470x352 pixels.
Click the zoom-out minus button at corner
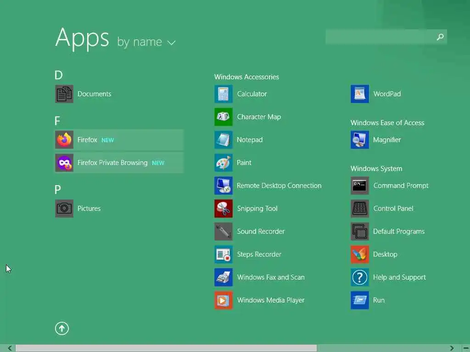click(x=466, y=348)
